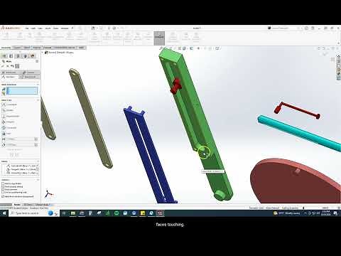Image resolution: width=341 pixels, height=256 pixels.
Task: Select the Lock mate type
Action: [6, 134]
